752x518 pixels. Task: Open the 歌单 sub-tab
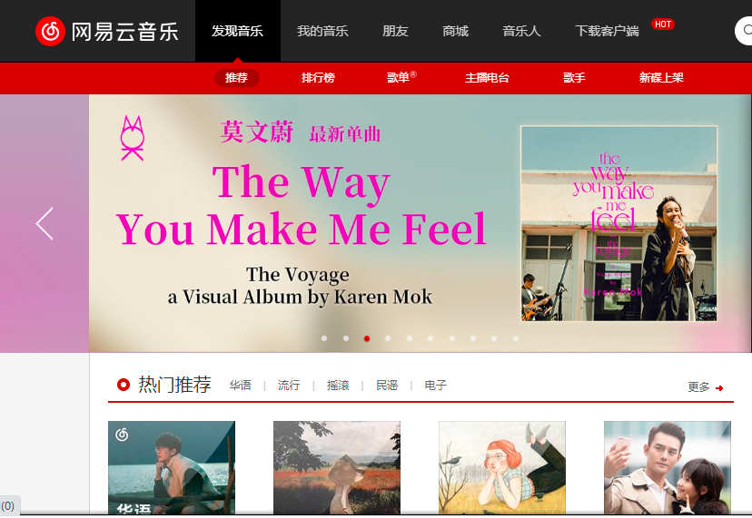coord(398,78)
